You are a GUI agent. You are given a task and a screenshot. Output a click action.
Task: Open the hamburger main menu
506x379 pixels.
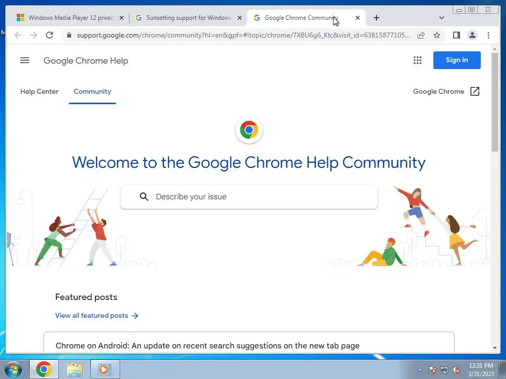(x=25, y=60)
